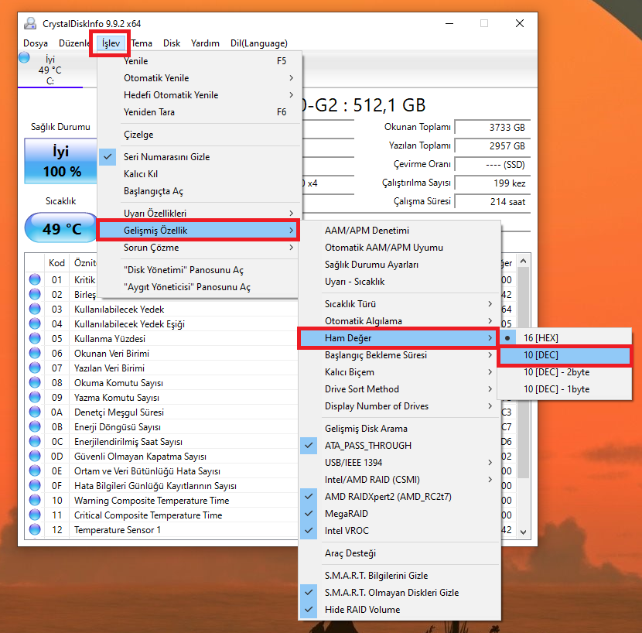Expand USB/IEEE 1394 submenu

[x=400, y=463]
